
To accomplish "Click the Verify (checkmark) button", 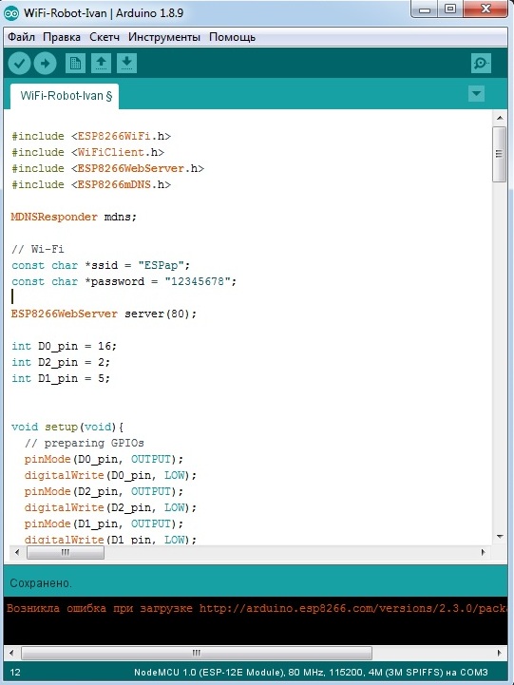I will (19, 64).
